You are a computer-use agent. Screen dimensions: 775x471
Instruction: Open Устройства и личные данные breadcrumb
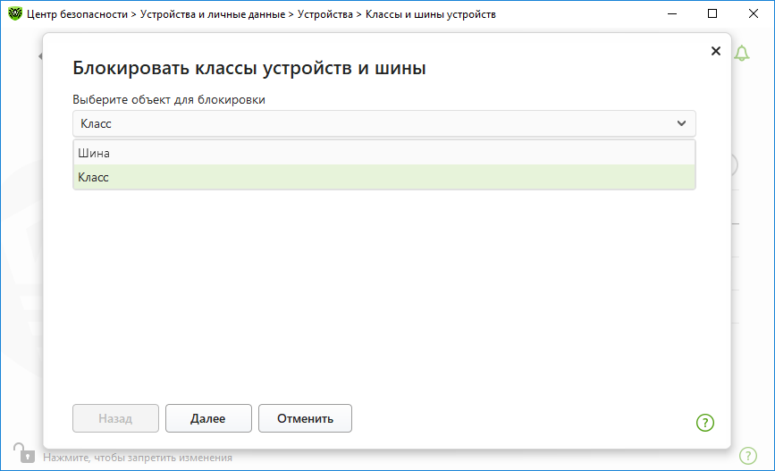213,14
